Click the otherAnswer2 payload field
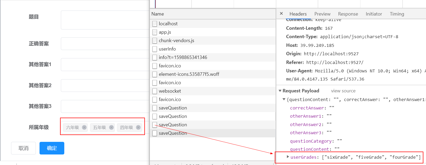This screenshot has width=426, height=165. [x=311, y=124]
